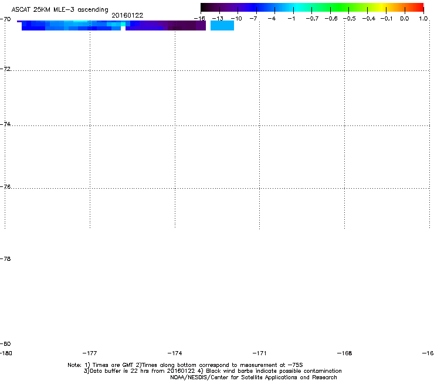Click the -168 longitude label

[345, 353]
